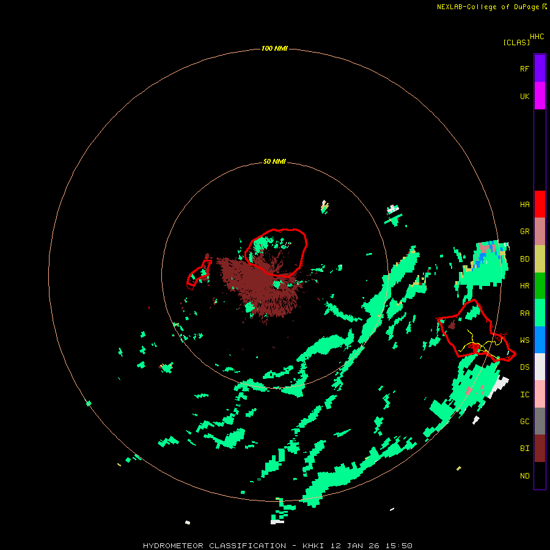Click the RF purple legend swatch
The width and height of the screenshot is (550, 550).
pos(540,68)
